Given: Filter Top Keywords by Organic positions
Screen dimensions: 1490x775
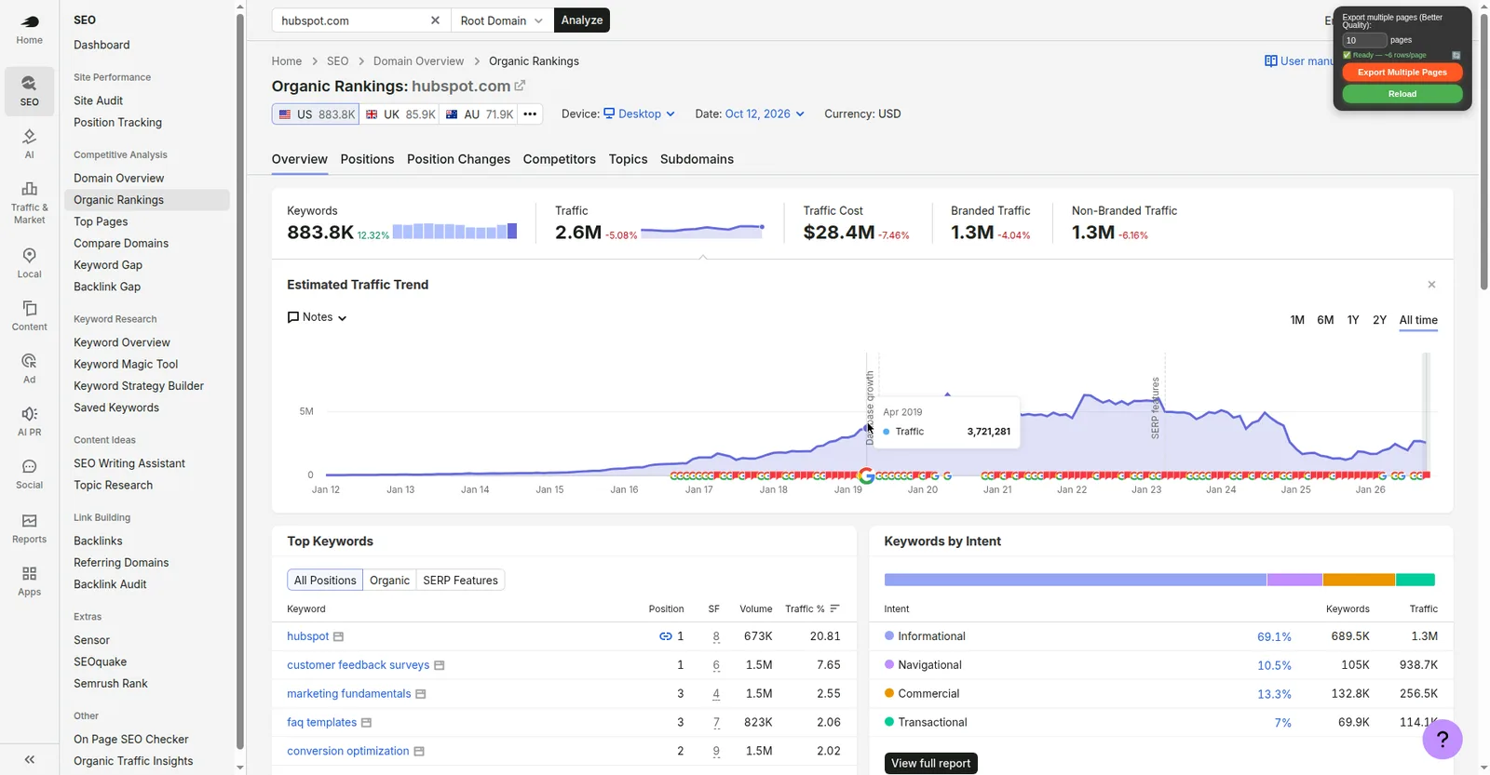Looking at the screenshot, I should coord(389,581).
